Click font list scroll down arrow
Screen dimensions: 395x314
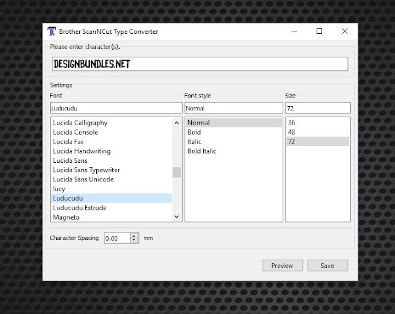coord(177,217)
